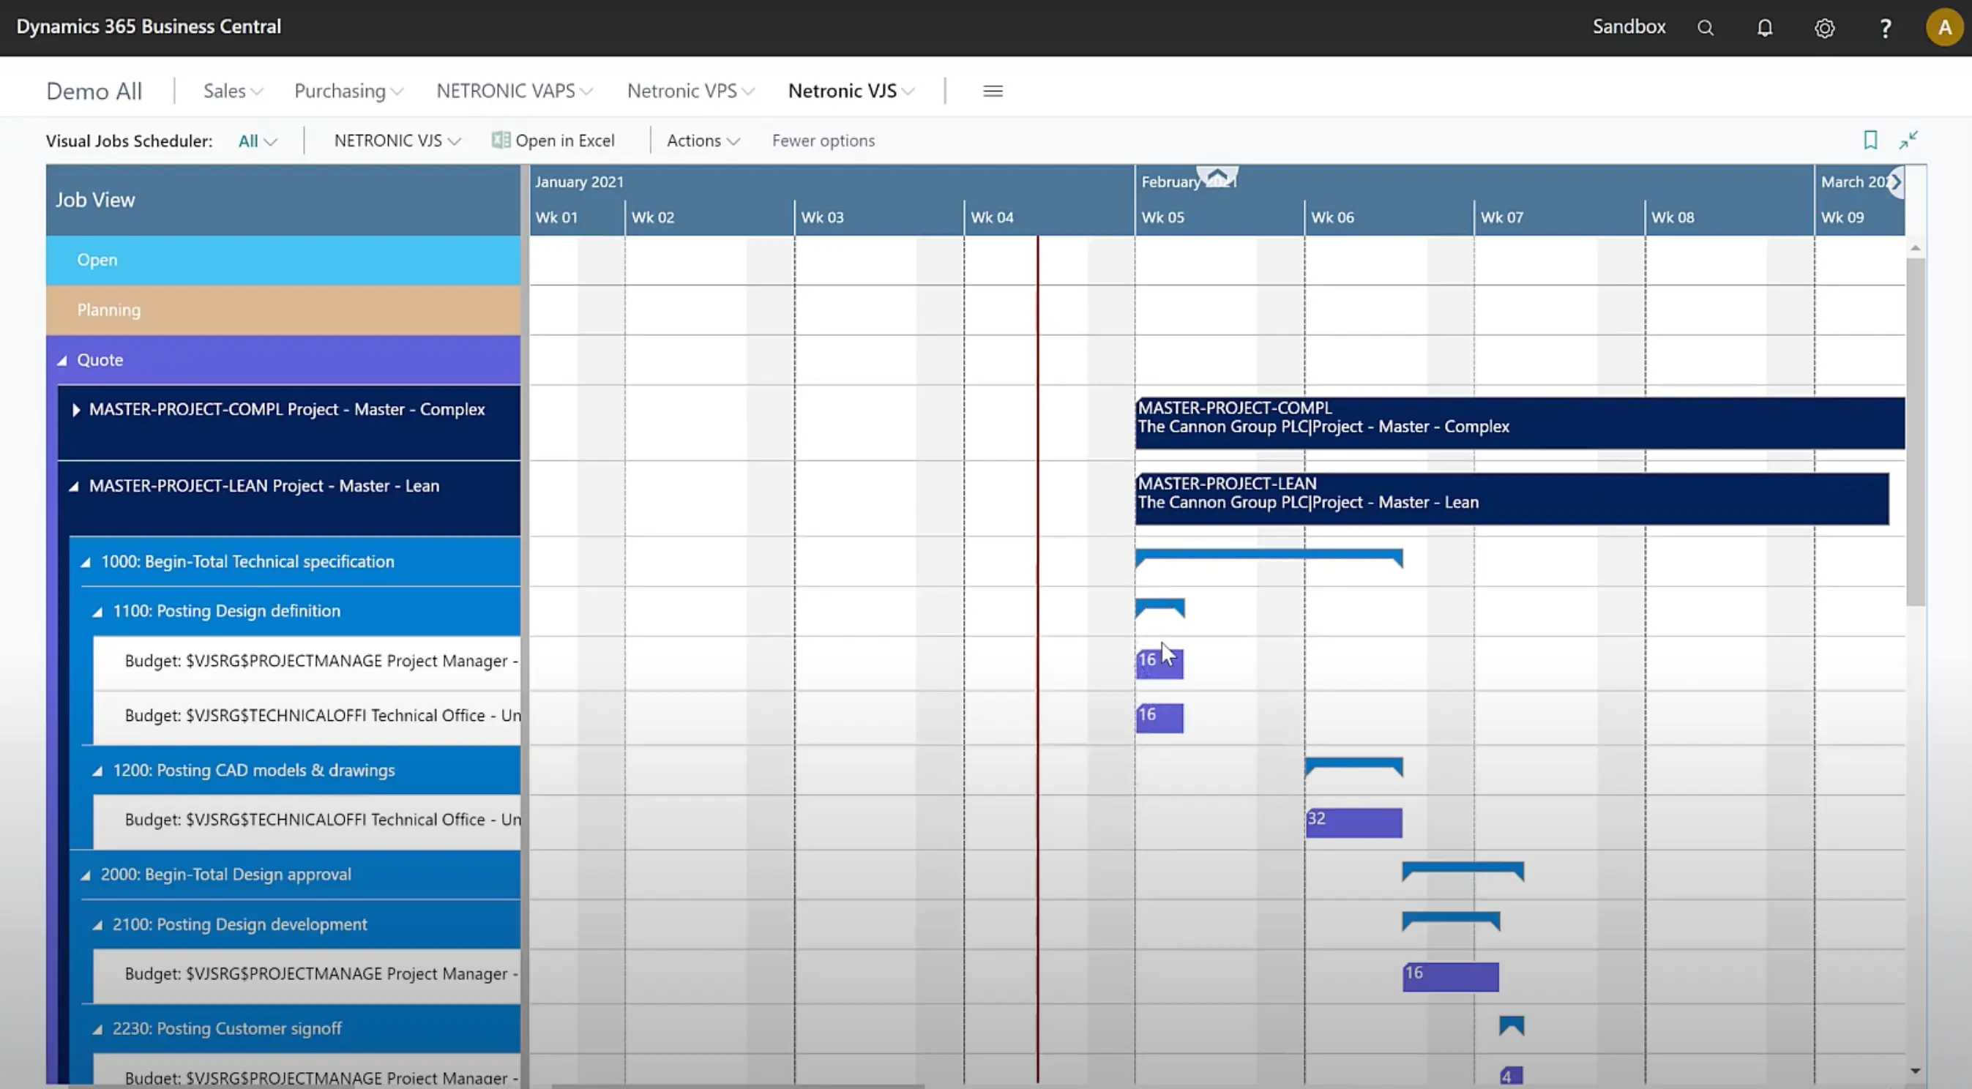Screen dimensions: 1972x1089
Task: Toggle visibility of Quote section row
Action: [63, 359]
